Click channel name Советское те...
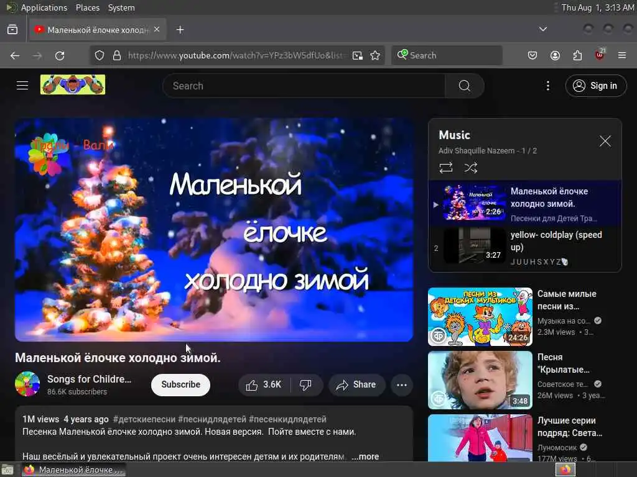 pos(562,384)
